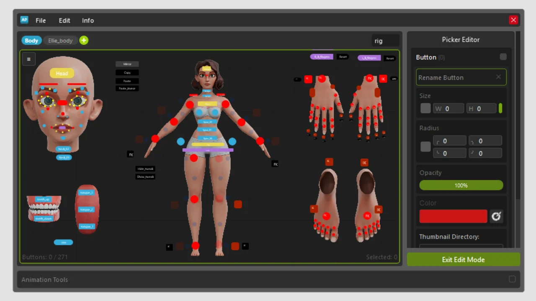This screenshot has width=536, height=301.
Task: Click the IK badge above the right foot
Action: pos(363,163)
